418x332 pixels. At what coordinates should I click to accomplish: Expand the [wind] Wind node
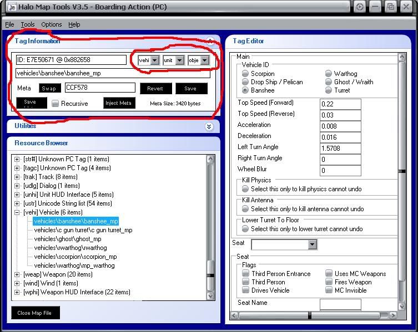[x=17, y=283]
